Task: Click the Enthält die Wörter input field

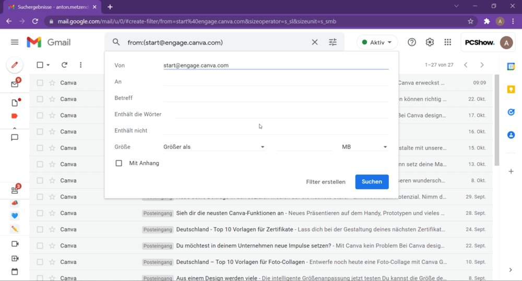Action: 282,114
